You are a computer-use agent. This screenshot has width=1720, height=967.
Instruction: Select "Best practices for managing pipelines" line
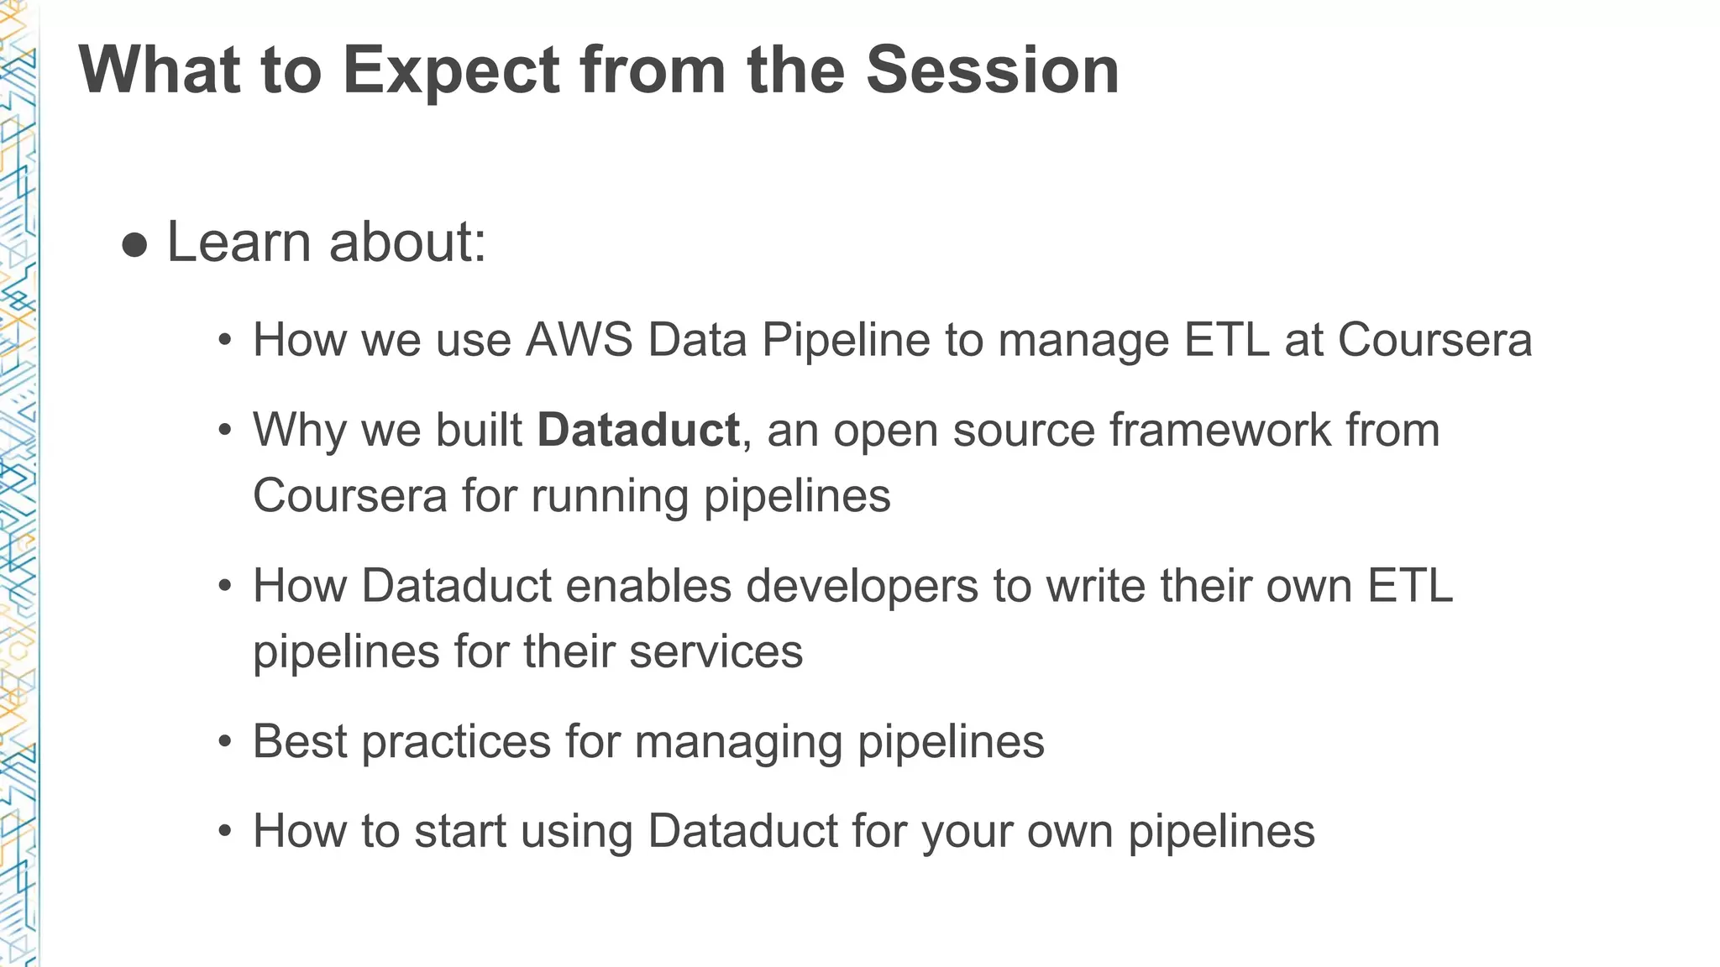click(x=648, y=742)
